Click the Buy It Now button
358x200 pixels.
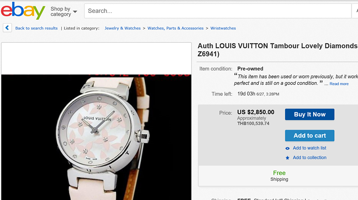(309, 114)
